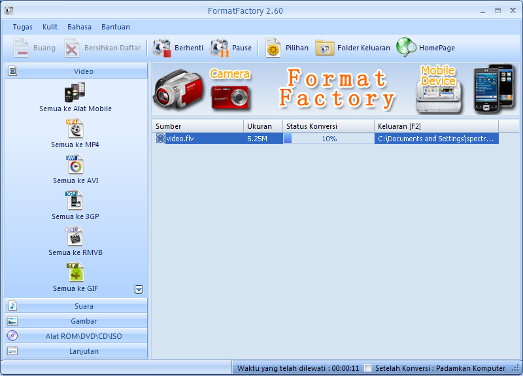This screenshot has width=523, height=376.
Task: Click the Buang remove-task icon
Action: (21, 48)
